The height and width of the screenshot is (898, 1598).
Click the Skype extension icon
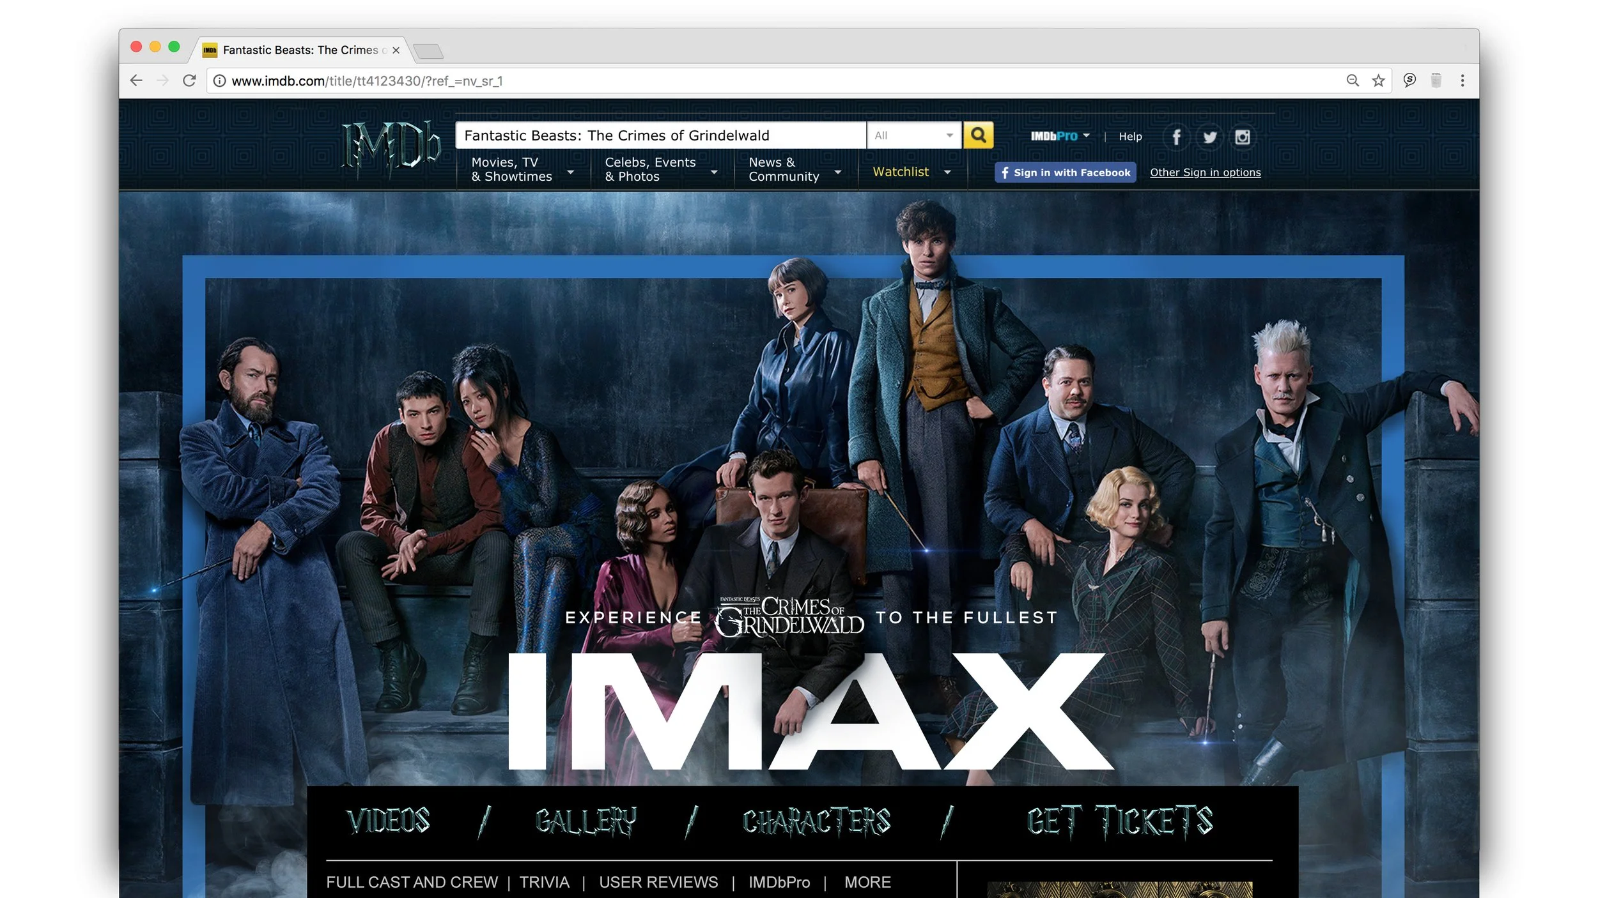tap(1409, 80)
